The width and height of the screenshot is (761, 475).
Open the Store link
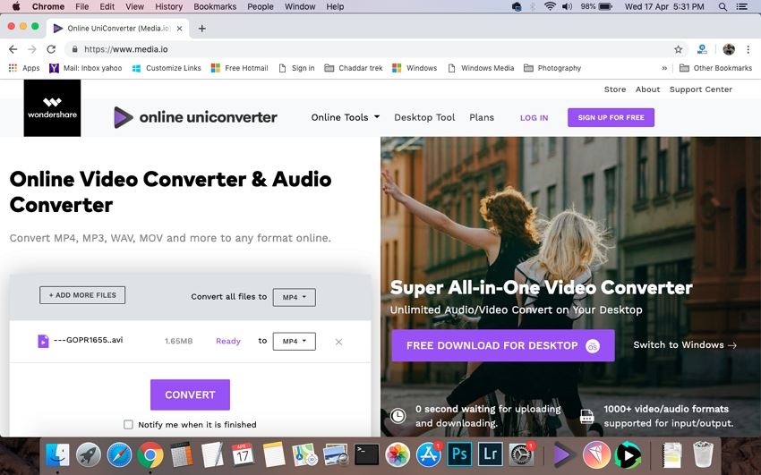coord(615,89)
